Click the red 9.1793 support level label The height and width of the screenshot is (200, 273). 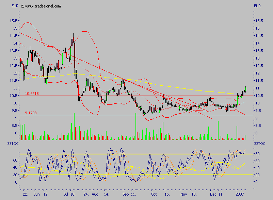point(31,113)
